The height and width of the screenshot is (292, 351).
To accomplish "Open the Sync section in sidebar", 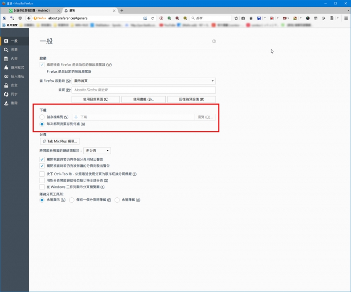I will [x=14, y=94].
